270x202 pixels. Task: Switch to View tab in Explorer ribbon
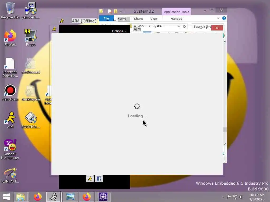pyautogui.click(x=154, y=19)
